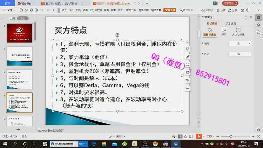Switch to Text Options tab
The width and height of the screenshot is (263, 148).
click(x=230, y=23)
